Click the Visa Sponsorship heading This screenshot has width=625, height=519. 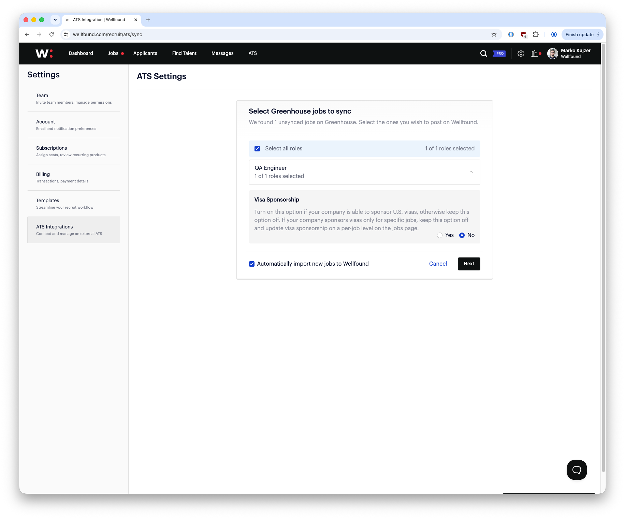pos(277,199)
